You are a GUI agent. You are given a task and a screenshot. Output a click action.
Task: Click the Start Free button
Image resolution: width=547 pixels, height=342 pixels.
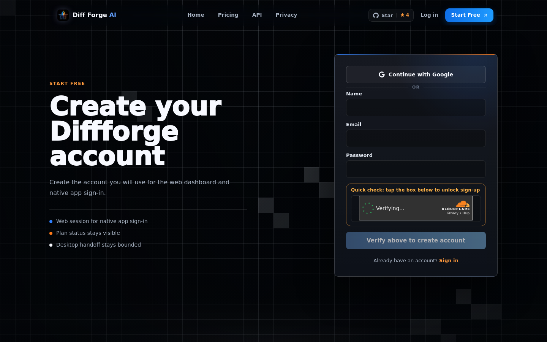pos(469,15)
